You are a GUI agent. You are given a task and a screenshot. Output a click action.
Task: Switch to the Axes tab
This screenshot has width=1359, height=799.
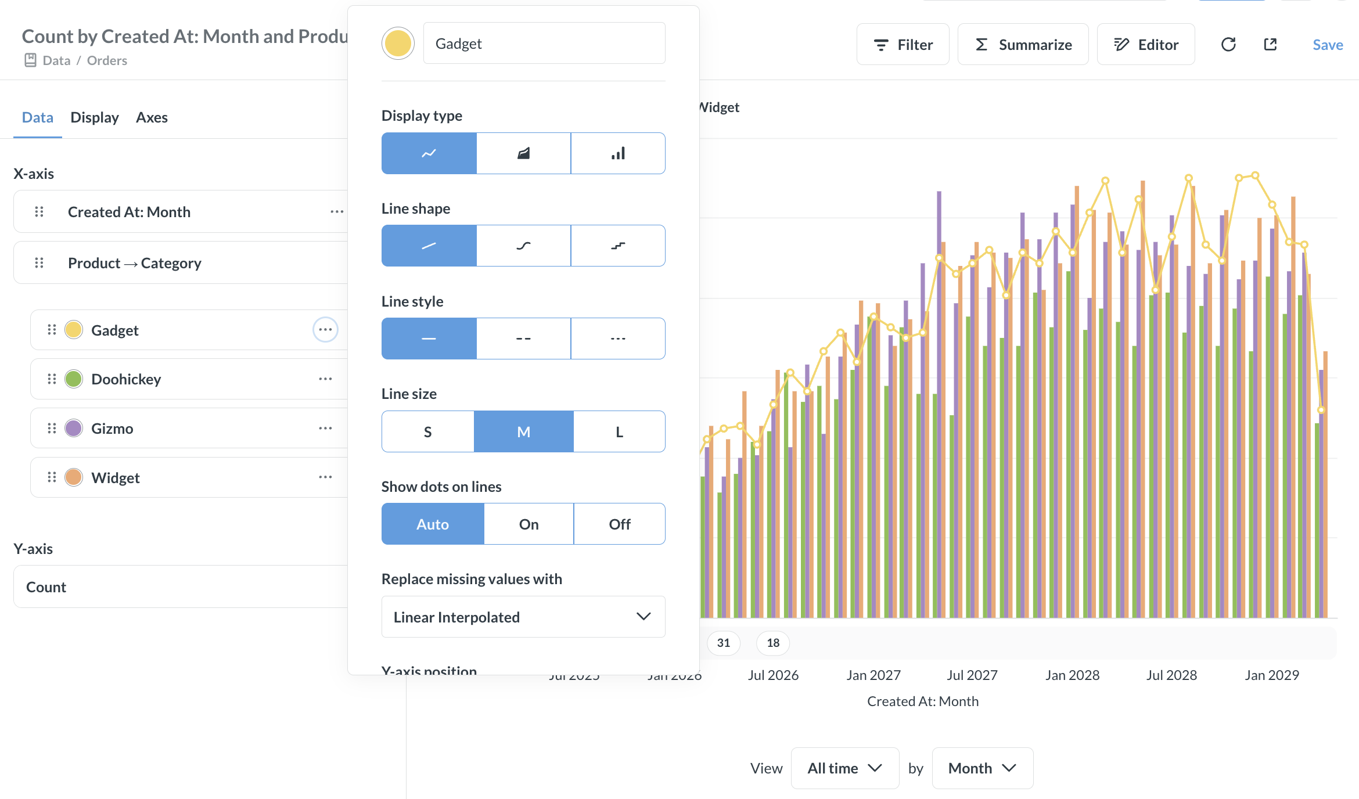pos(152,117)
